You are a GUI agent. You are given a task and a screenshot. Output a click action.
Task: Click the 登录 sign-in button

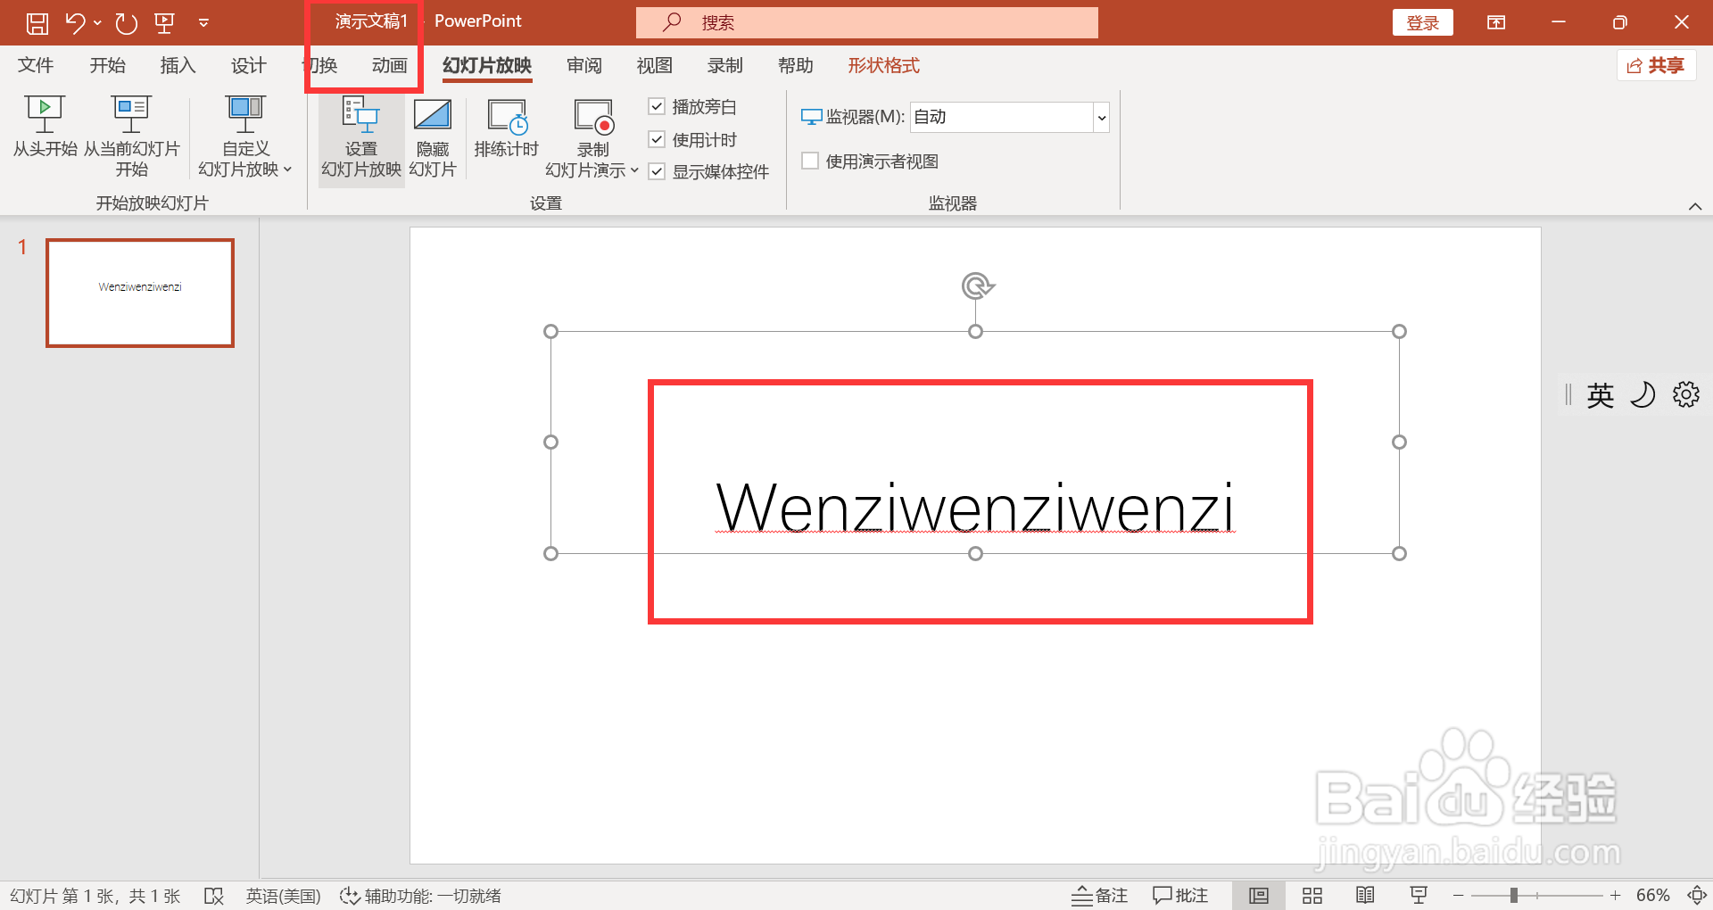point(1422,23)
